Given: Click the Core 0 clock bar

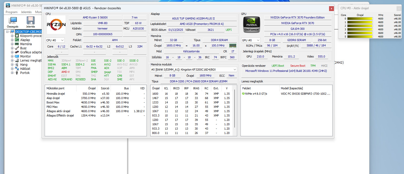Looking at the screenshot, I should pos(360,19).
